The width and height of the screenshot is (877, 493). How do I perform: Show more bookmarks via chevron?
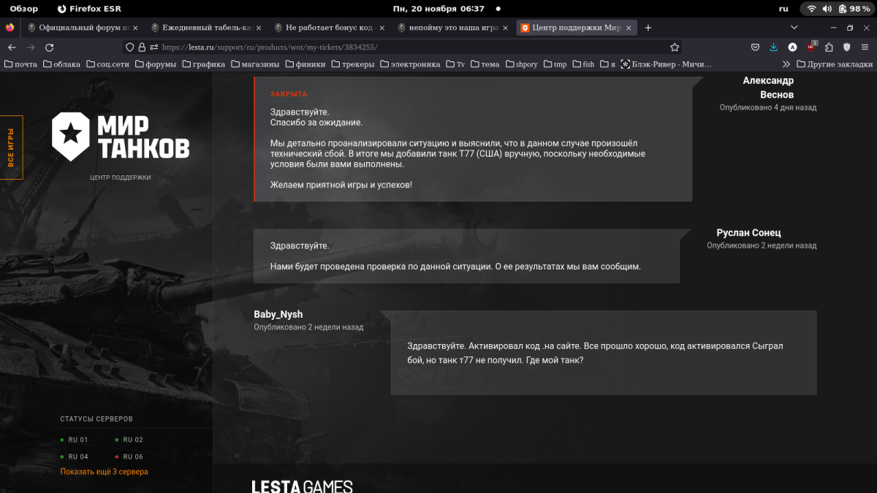786,64
